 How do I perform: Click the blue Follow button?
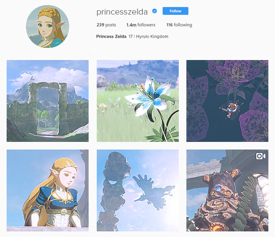pyautogui.click(x=175, y=11)
